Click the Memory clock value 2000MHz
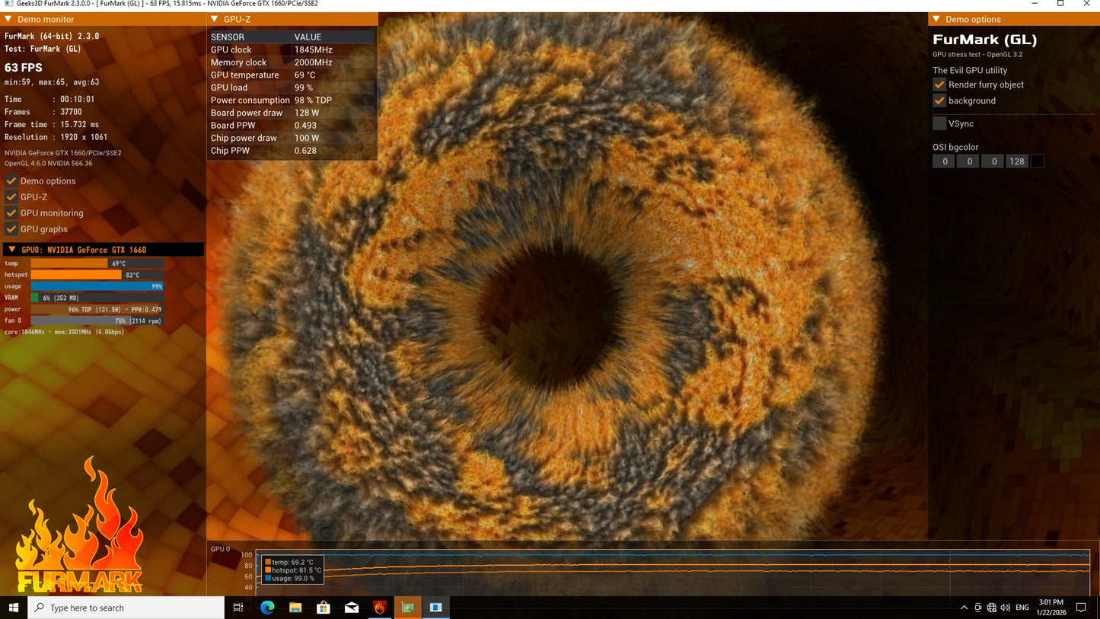Screen dimensions: 1100x619 pos(314,62)
